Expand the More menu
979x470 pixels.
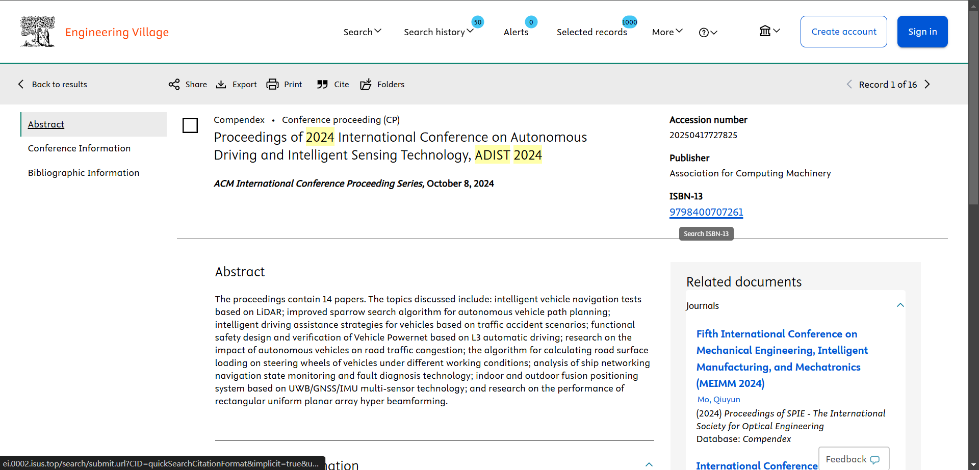(667, 32)
